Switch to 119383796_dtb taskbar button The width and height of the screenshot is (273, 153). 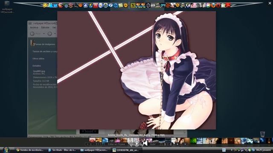tap(126, 150)
